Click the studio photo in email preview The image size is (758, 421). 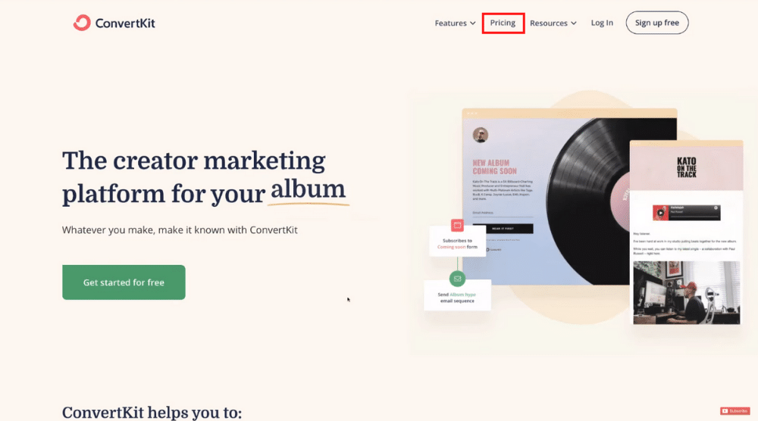pyautogui.click(x=687, y=292)
